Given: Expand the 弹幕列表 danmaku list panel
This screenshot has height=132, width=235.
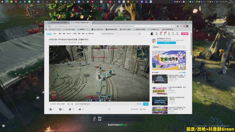Looking at the screenshot, I should (x=169, y=47).
